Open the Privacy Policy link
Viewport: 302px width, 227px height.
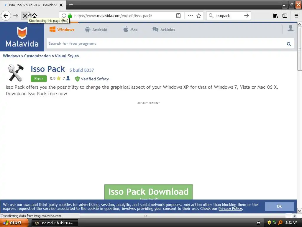click(x=230, y=209)
